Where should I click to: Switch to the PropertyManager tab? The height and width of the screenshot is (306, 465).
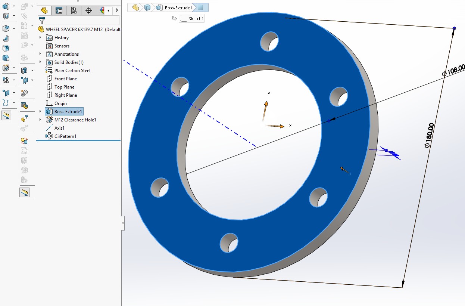click(59, 10)
